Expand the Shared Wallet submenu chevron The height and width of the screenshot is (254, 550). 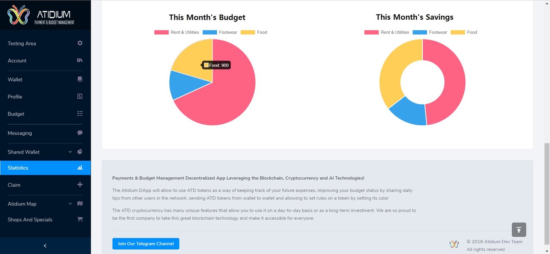(x=70, y=152)
